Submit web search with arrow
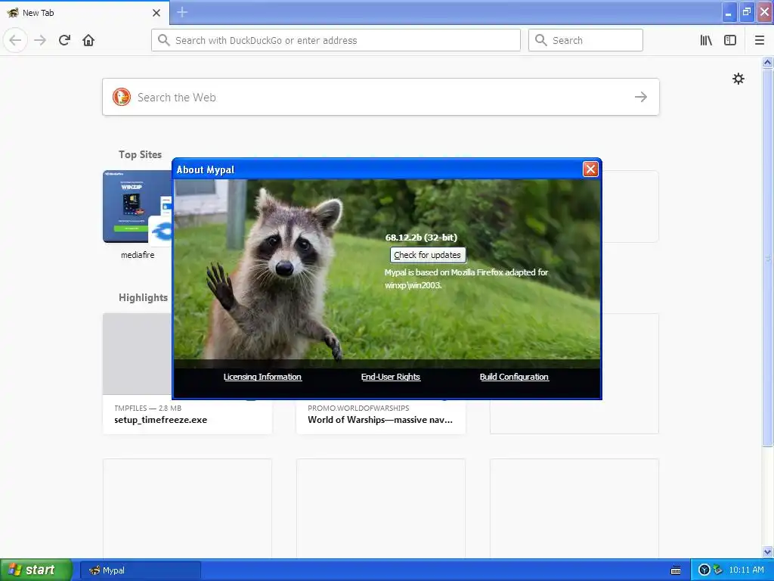Viewport: 774px width, 581px height. 641,97
